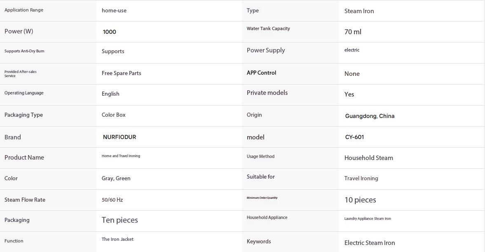Click the Steam Iron type value
This screenshot has width=485, height=252.
359,11
